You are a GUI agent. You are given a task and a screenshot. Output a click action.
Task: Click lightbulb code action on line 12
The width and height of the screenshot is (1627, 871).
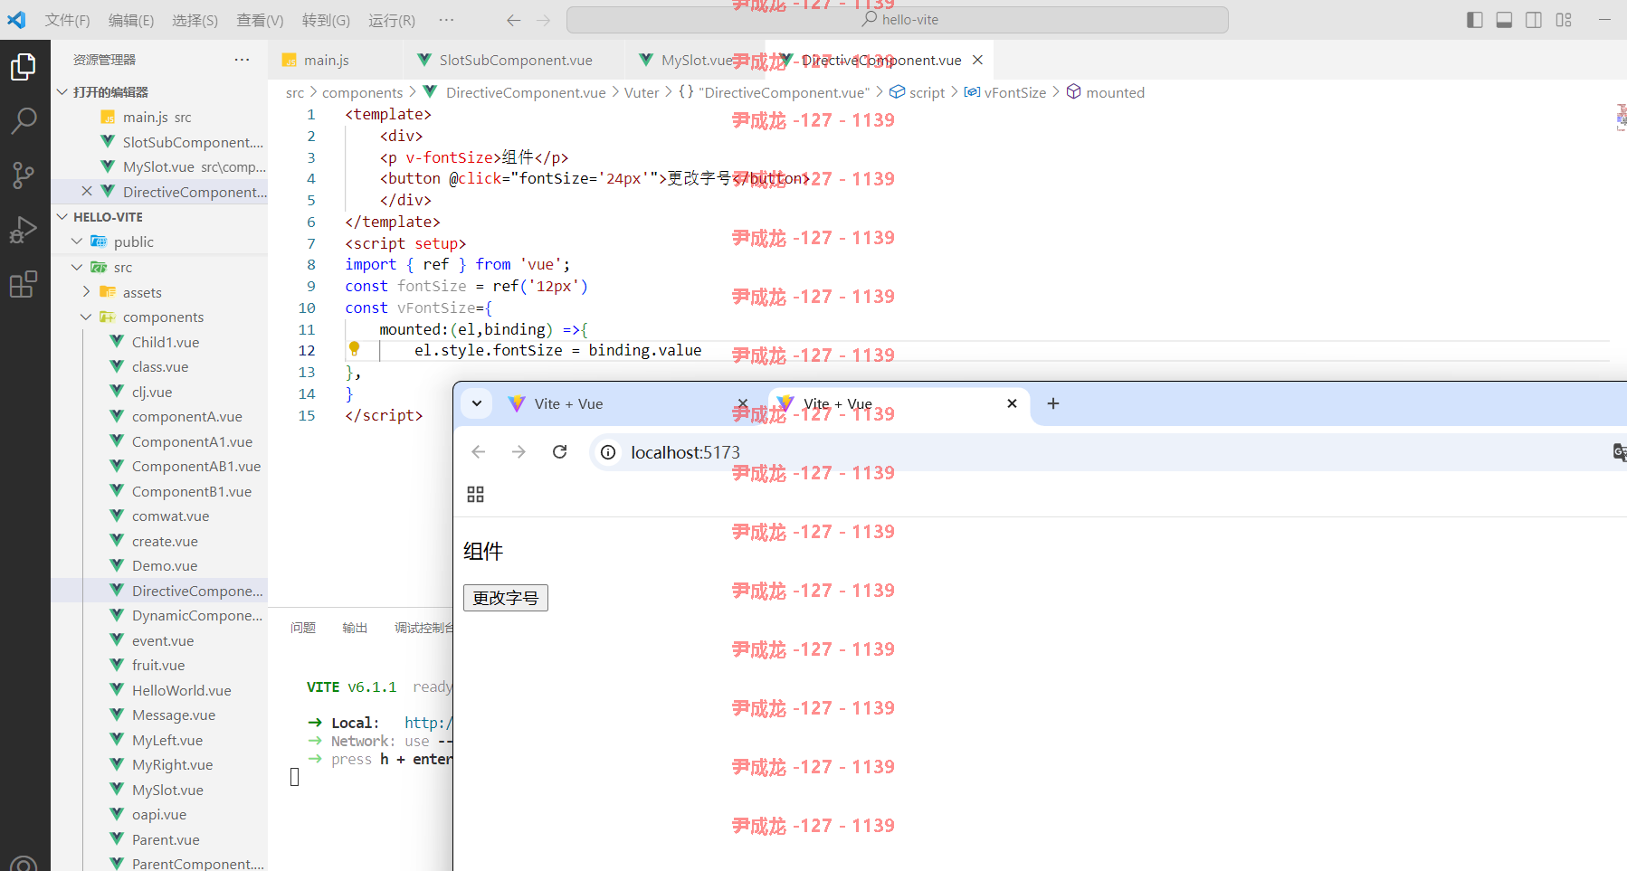(x=355, y=348)
